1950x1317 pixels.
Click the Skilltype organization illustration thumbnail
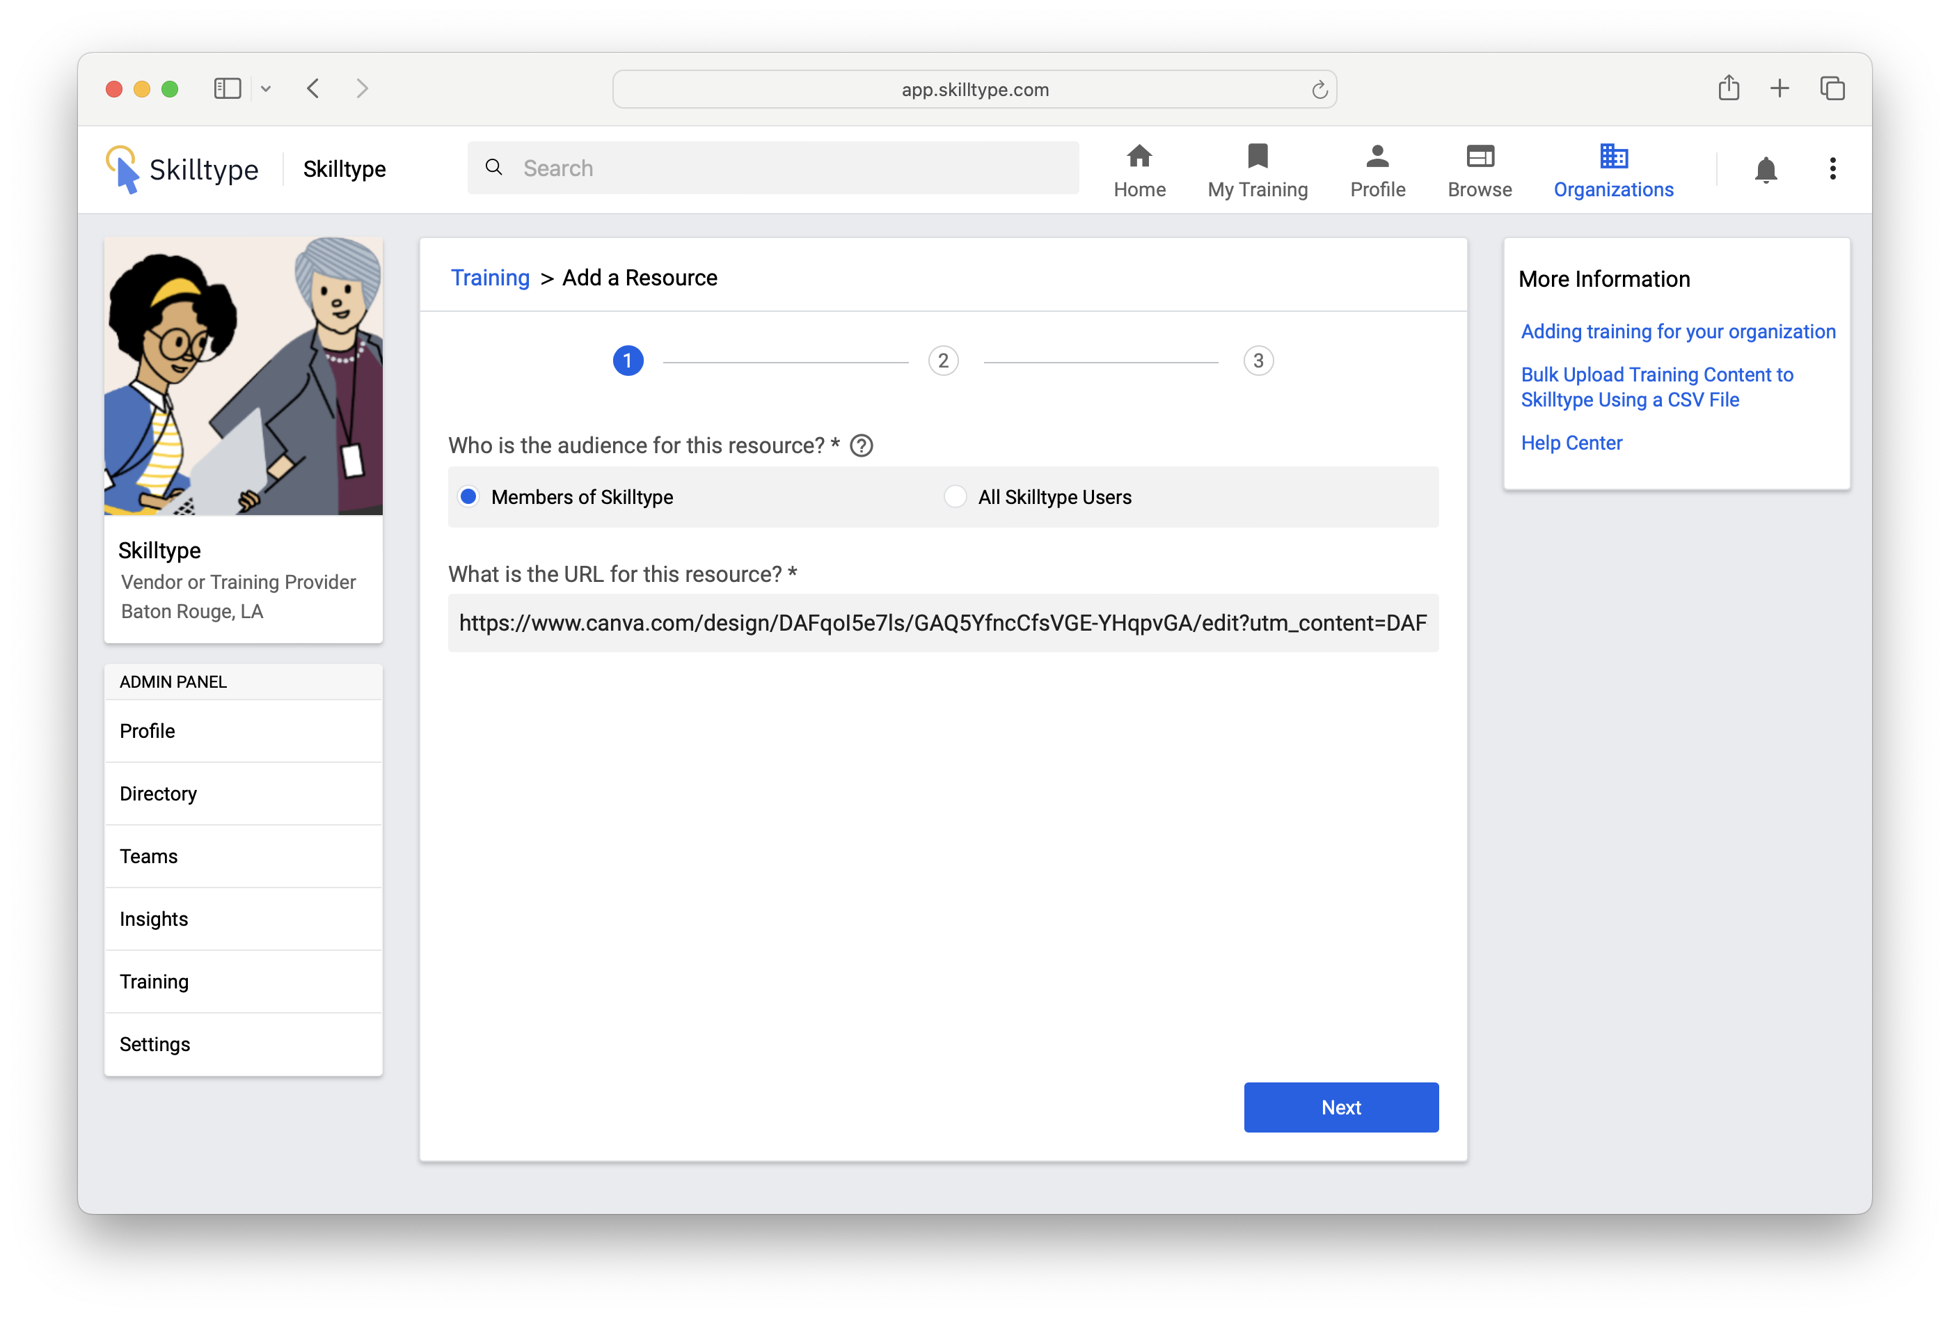tap(242, 376)
